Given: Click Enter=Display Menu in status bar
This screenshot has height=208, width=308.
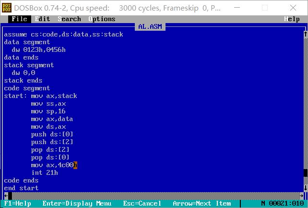Looking at the screenshot, I should (x=77, y=203).
